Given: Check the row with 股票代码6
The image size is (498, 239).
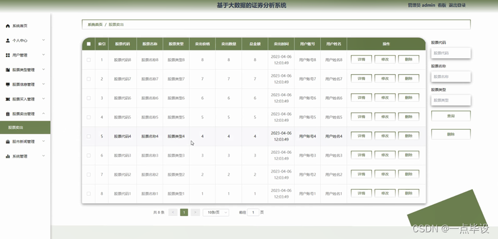Looking at the screenshot, I should [89, 98].
